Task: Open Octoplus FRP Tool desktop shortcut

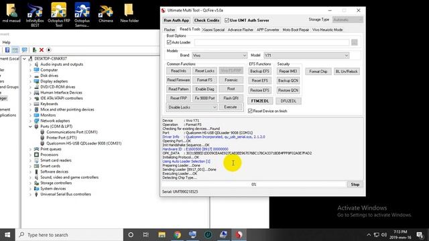Action: (59, 15)
